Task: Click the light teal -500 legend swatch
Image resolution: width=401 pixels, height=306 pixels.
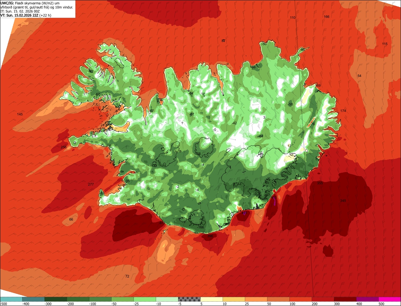Action: [x=11, y=299]
